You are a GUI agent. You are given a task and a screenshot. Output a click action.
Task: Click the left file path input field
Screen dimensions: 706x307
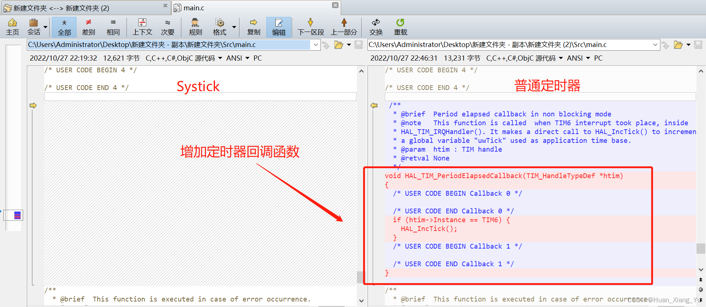[x=169, y=45]
